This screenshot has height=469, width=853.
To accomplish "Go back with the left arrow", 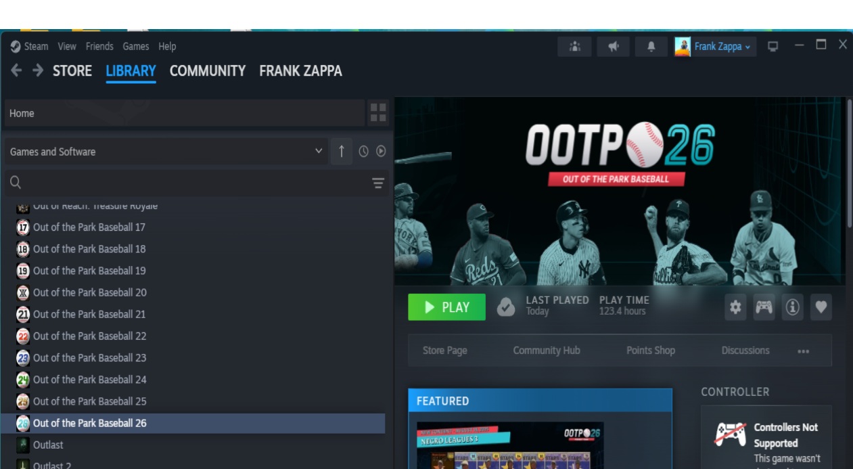I will 16,70.
